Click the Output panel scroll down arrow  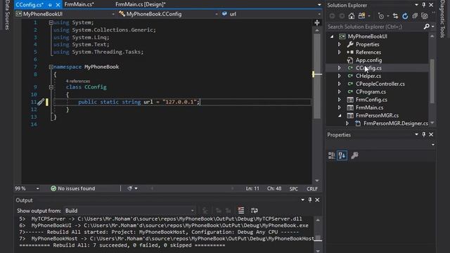[x=318, y=251]
